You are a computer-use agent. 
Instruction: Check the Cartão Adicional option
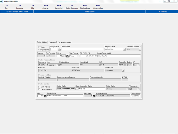point(39,89)
